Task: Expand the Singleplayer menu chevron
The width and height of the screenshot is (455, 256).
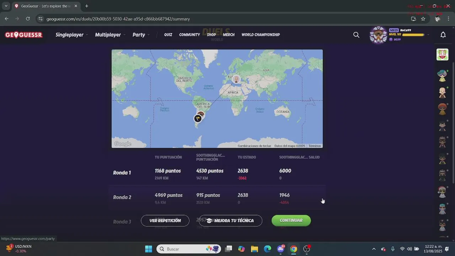Action: pyautogui.click(x=87, y=35)
